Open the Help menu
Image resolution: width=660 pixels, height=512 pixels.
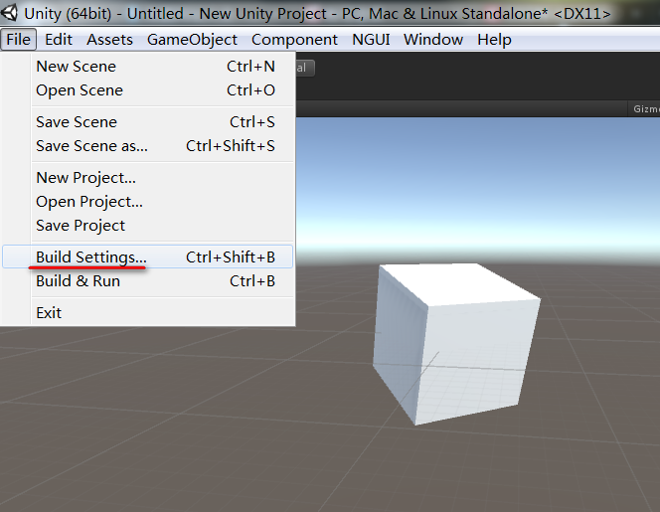pyautogui.click(x=494, y=40)
